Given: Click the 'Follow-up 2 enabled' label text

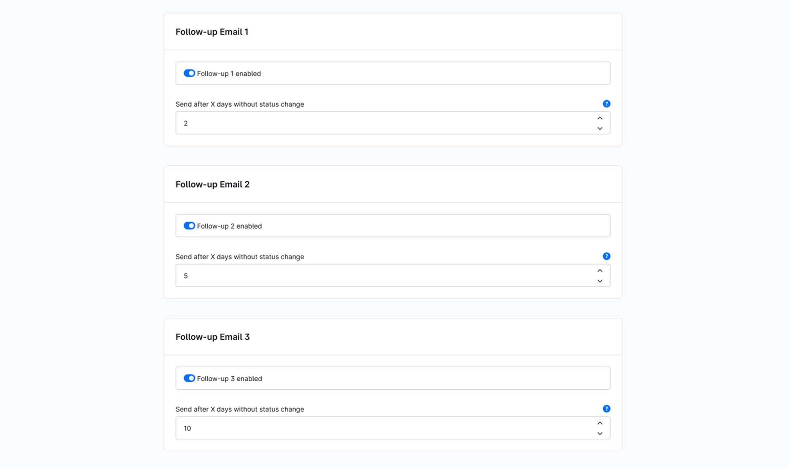Looking at the screenshot, I should coord(229,226).
